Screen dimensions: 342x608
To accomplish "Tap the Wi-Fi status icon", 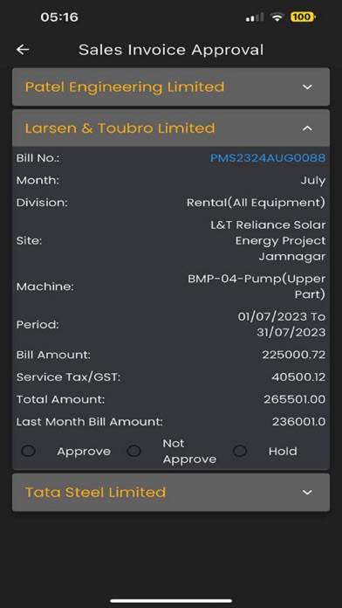I will (277, 17).
